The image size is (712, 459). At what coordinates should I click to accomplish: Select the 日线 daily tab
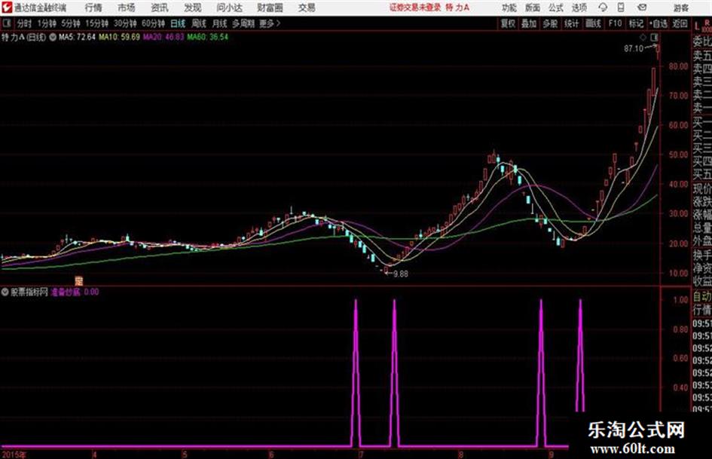pyautogui.click(x=178, y=23)
